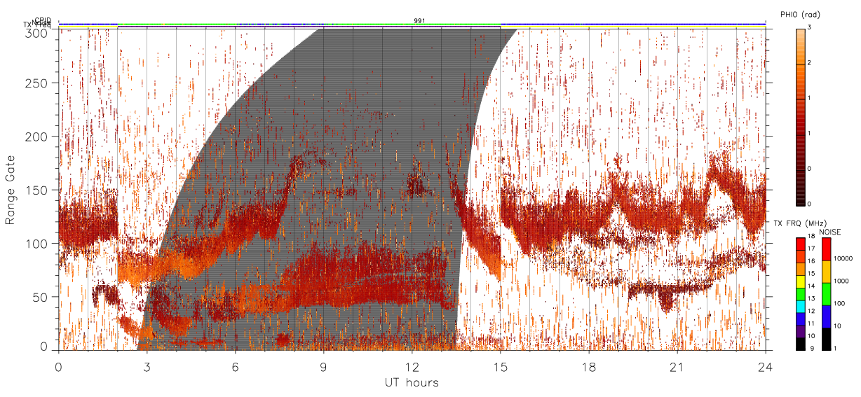Click the '10000' label in the NOISE legend

point(843,258)
